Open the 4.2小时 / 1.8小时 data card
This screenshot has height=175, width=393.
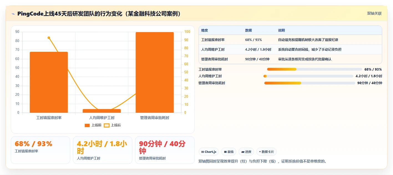(103, 150)
